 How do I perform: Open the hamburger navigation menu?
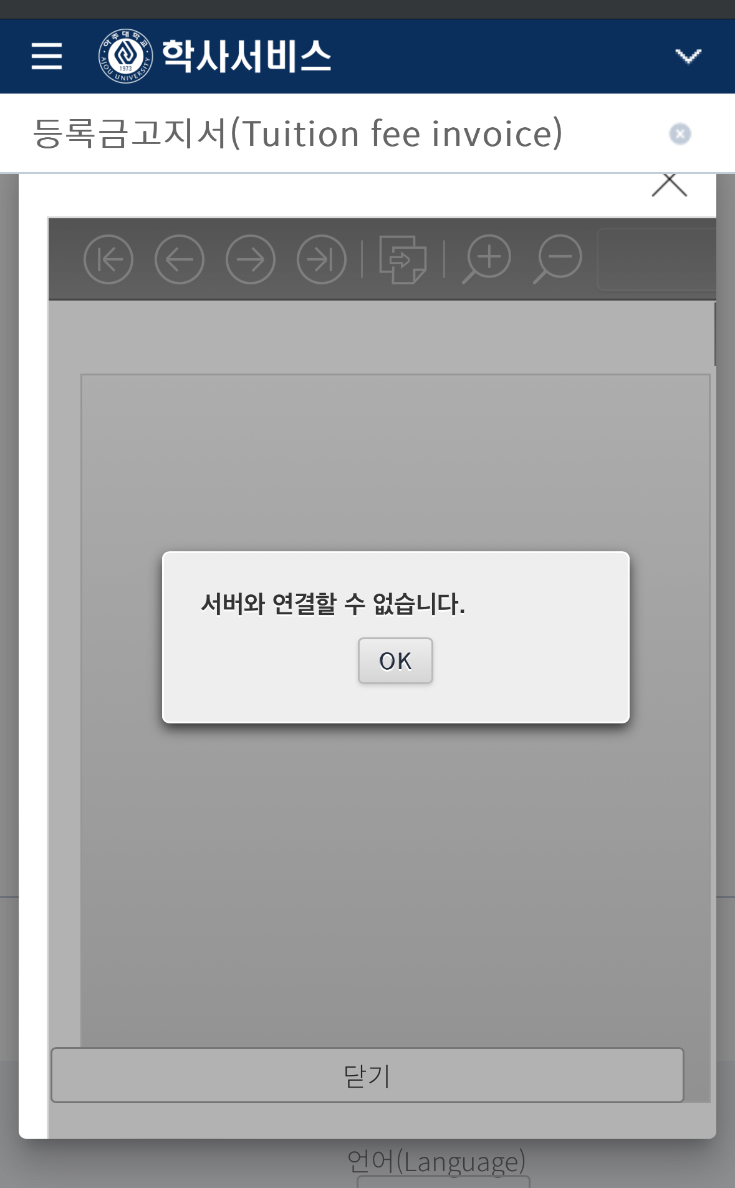pyautogui.click(x=47, y=56)
